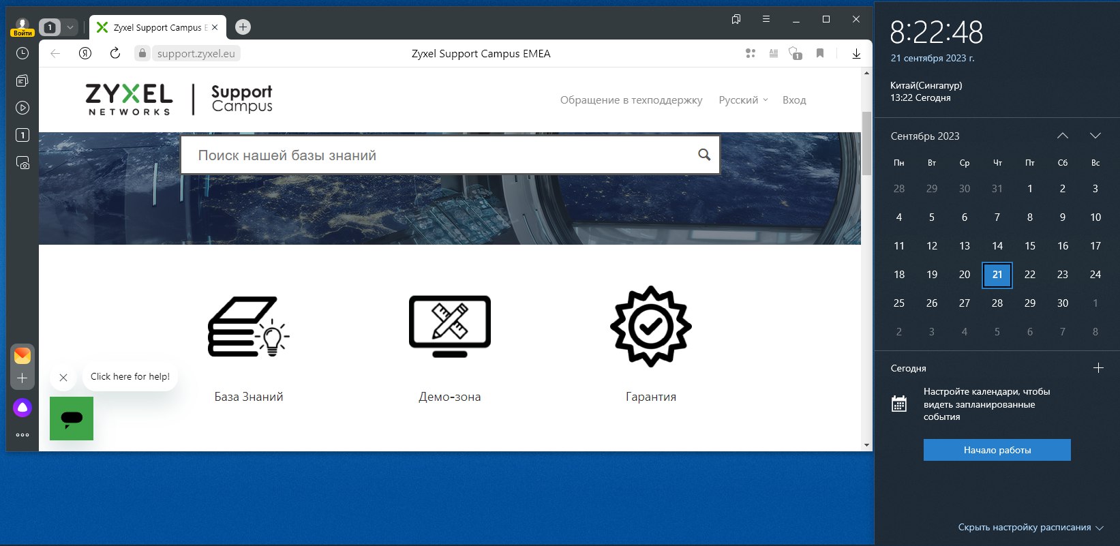Open the downloads arrow icon
Viewport: 1120px width, 546px height.
pos(856,53)
